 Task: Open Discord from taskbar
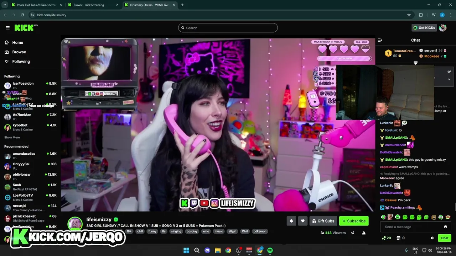[207, 250]
